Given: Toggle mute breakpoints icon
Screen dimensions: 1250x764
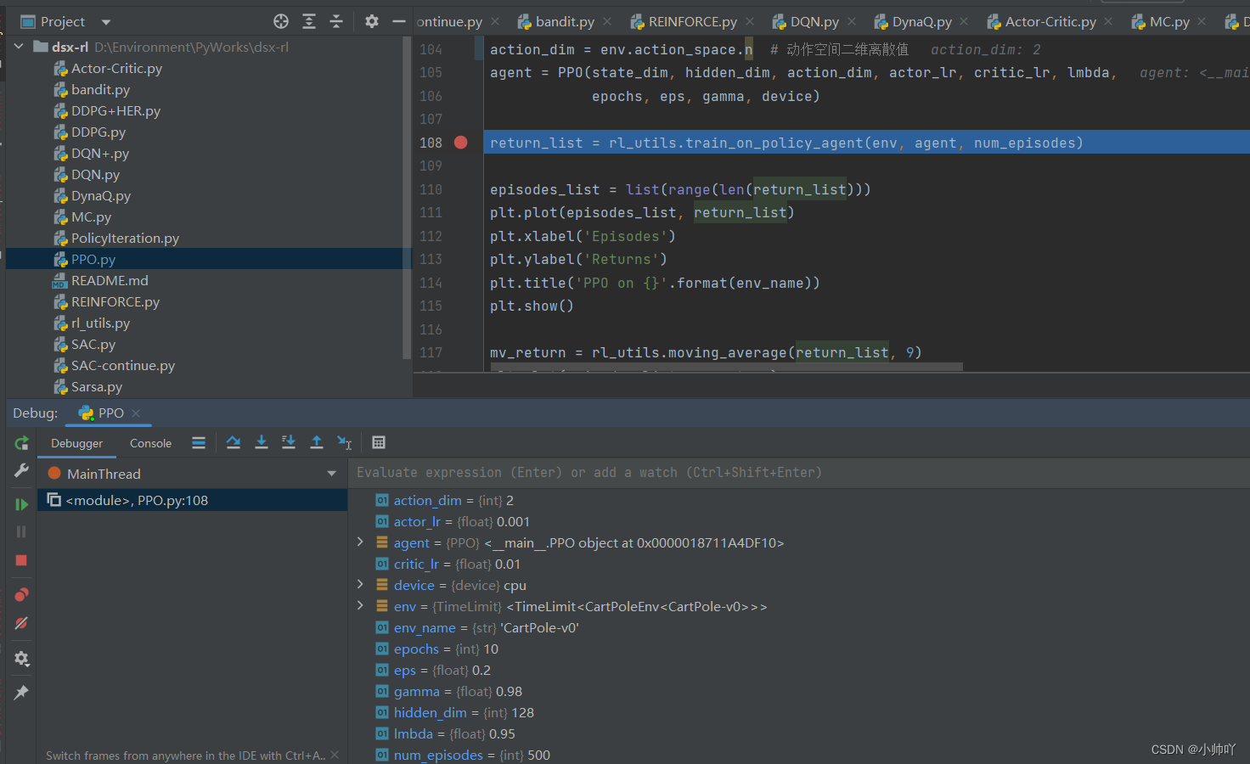Looking at the screenshot, I should (x=21, y=623).
